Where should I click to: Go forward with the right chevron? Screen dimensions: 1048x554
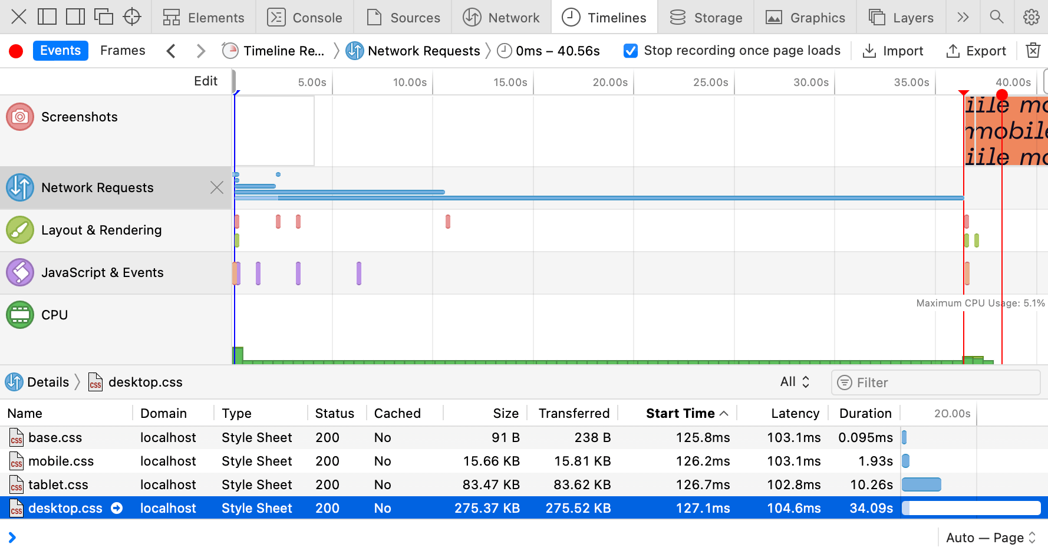pos(201,51)
